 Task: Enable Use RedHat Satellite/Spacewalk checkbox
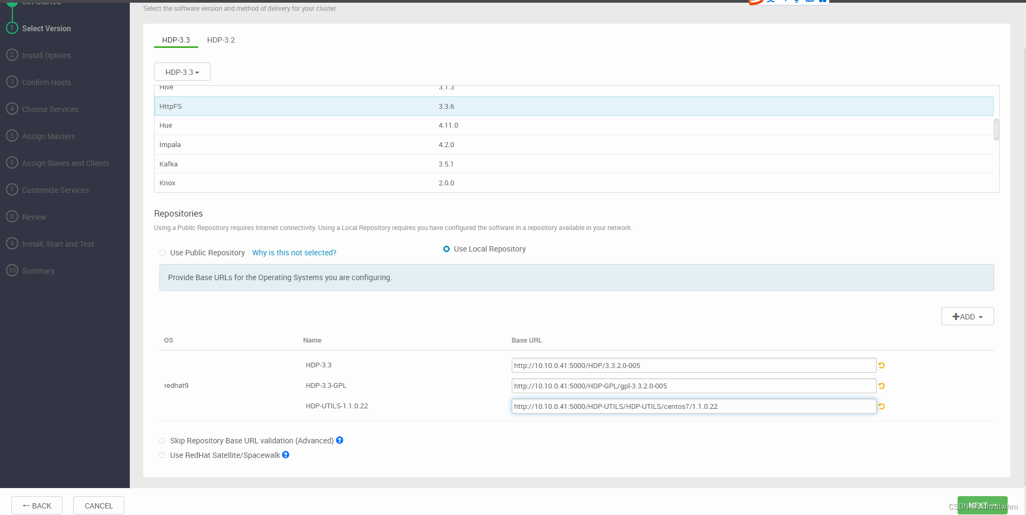point(162,455)
